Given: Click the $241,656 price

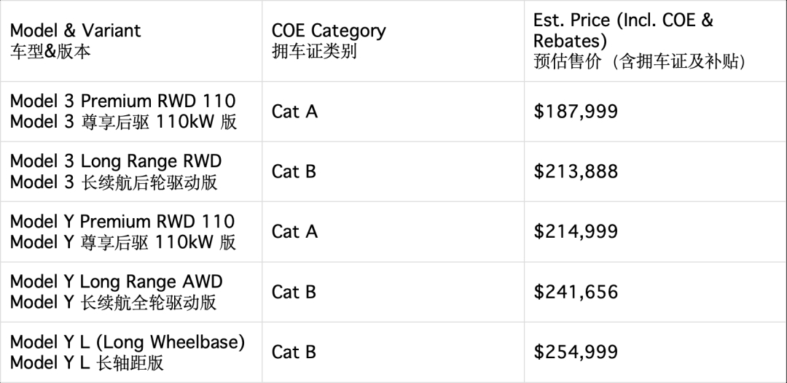Looking at the screenshot, I should pyautogui.click(x=576, y=292).
